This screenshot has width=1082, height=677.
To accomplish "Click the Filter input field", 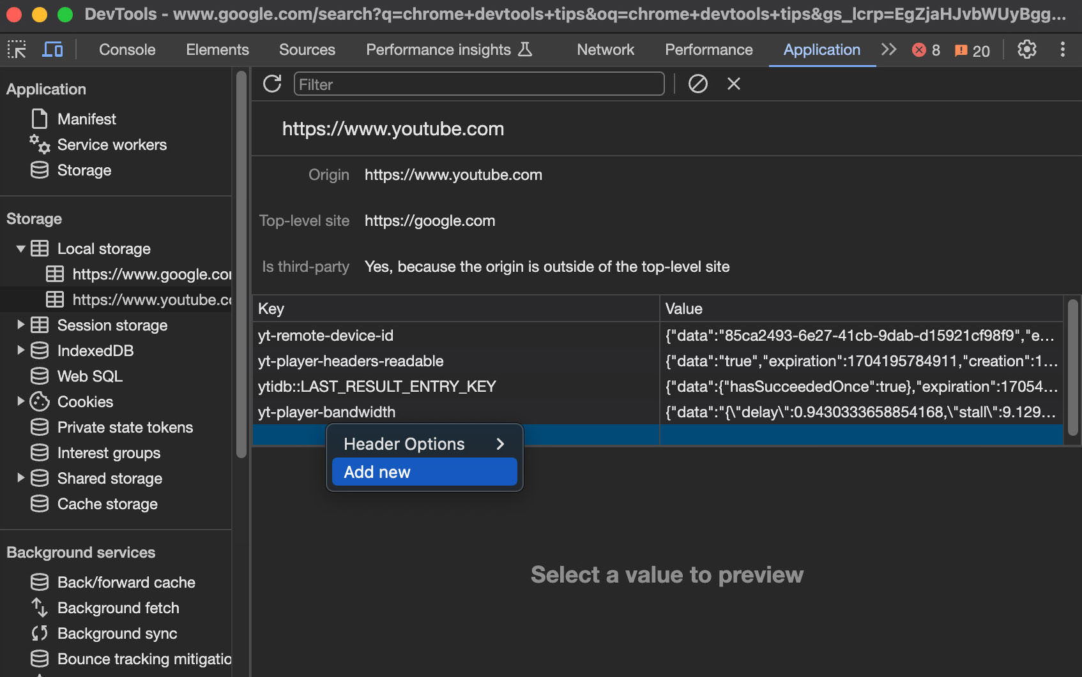I will pyautogui.click(x=479, y=84).
